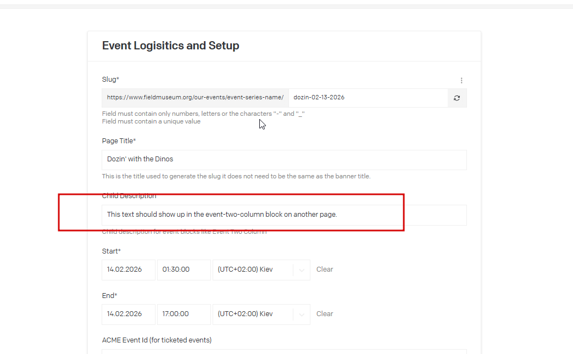This screenshot has height=354, width=573.
Task: Select the End time 17:00:00 field
Action: tap(183, 314)
